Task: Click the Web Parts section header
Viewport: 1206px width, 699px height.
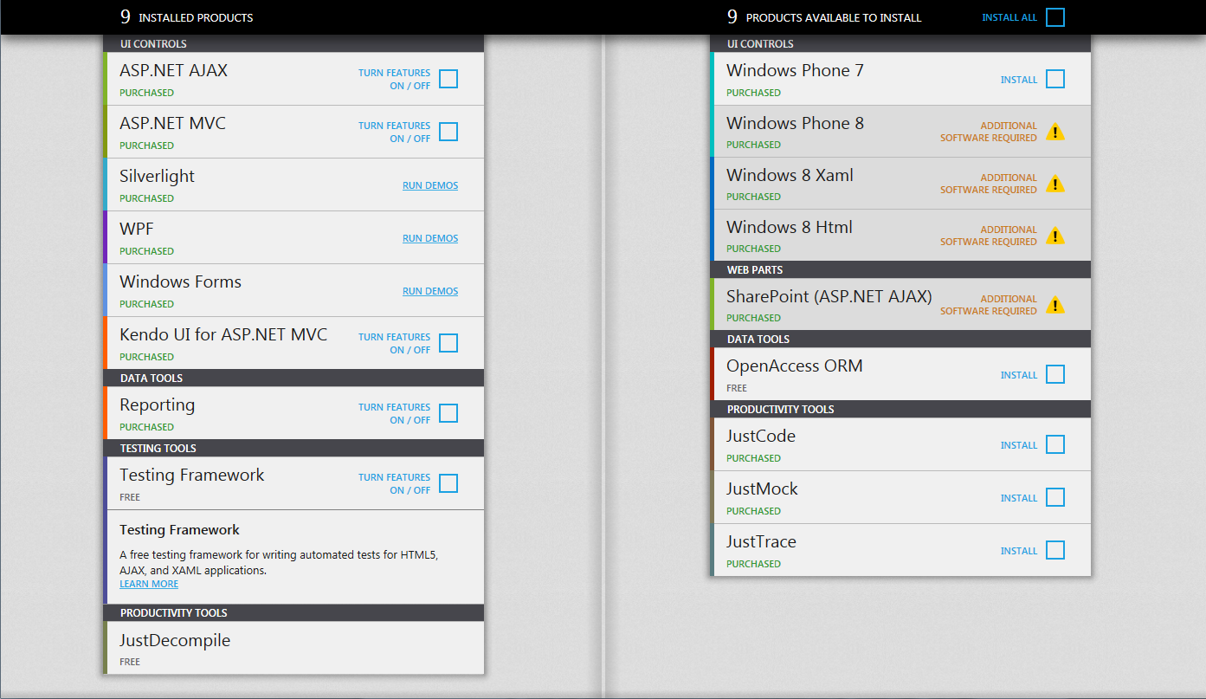Action: pos(900,269)
